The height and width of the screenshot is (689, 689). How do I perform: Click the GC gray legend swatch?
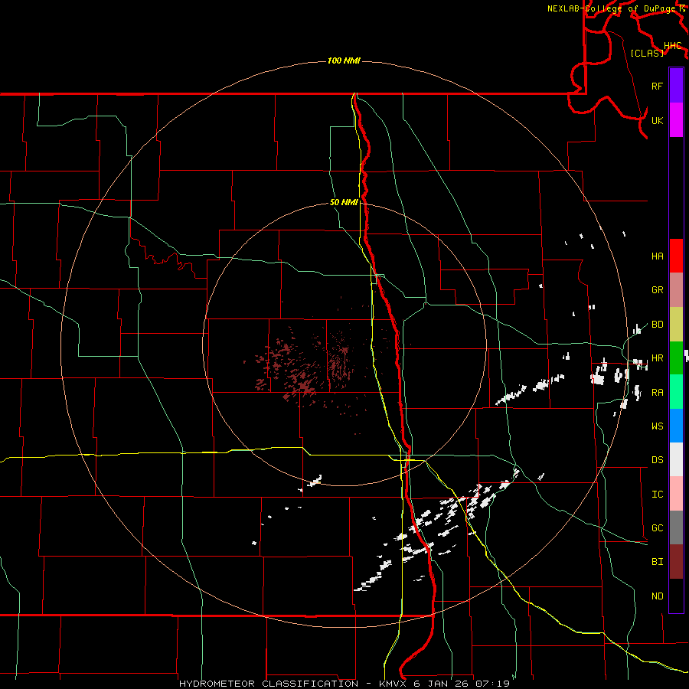[676, 527]
